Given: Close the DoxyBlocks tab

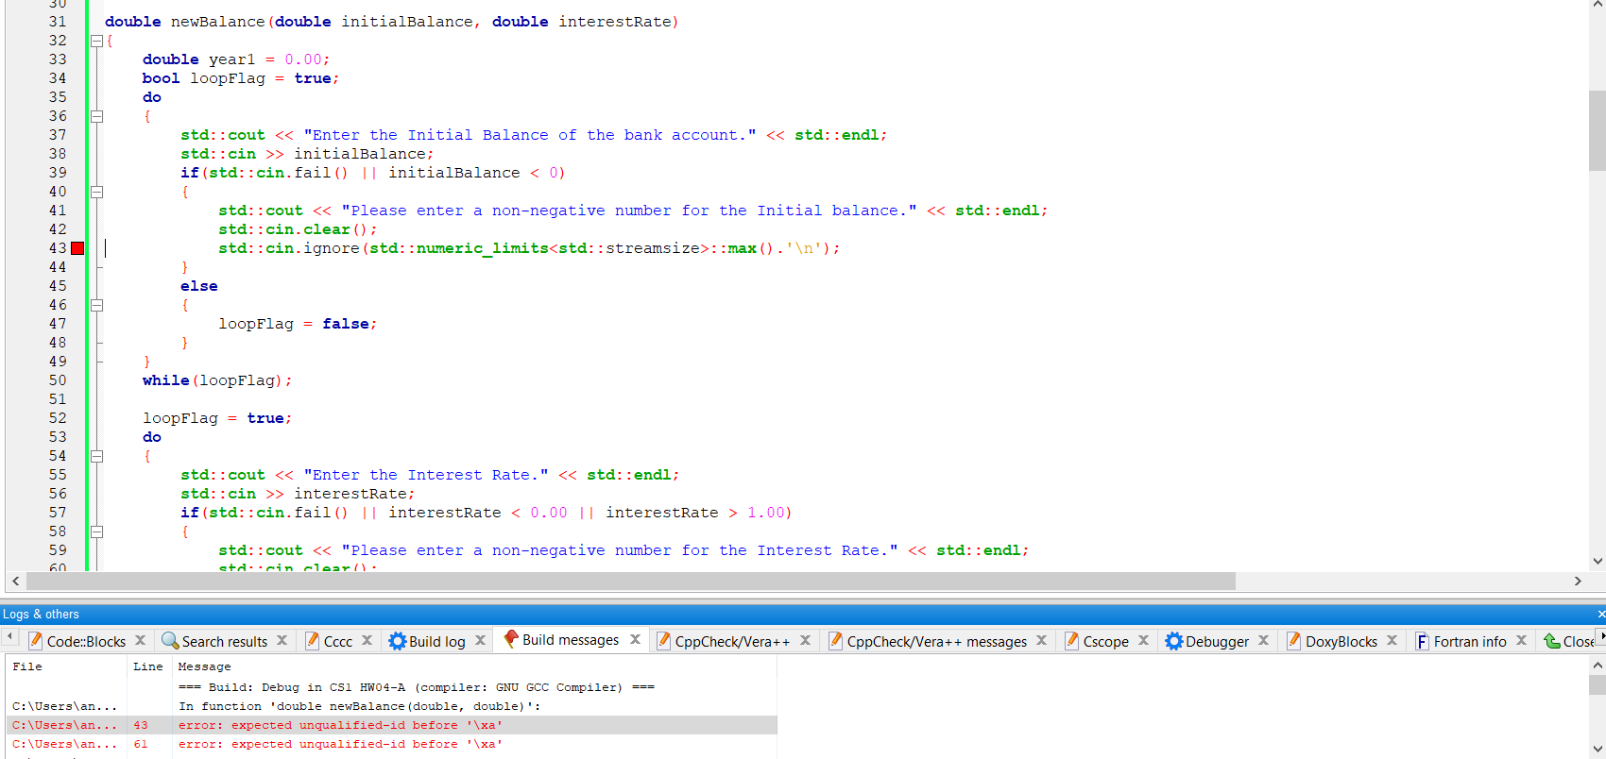Looking at the screenshot, I should click(x=1392, y=640).
